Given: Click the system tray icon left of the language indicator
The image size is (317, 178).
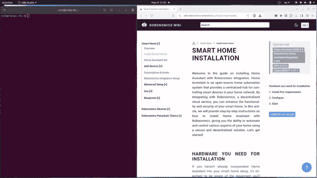Looking at the screenshot, I should point(279,2).
